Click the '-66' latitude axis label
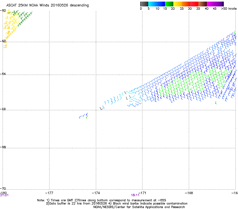Screen dimensions: 238x209 (x=3, y=109)
